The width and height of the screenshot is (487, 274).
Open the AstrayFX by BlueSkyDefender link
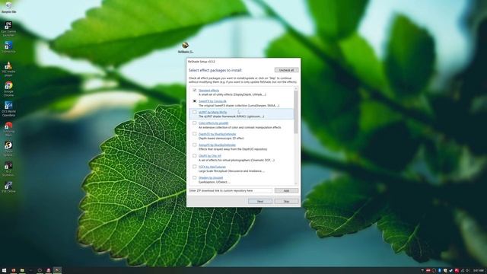point(217,145)
